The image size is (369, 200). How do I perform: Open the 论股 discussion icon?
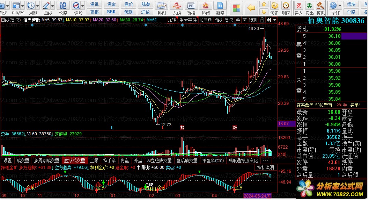(x=63, y=5)
